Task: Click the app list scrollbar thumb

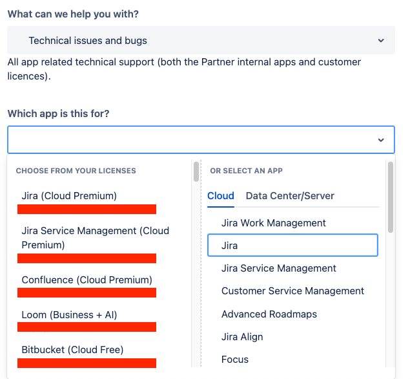Action: (x=391, y=197)
